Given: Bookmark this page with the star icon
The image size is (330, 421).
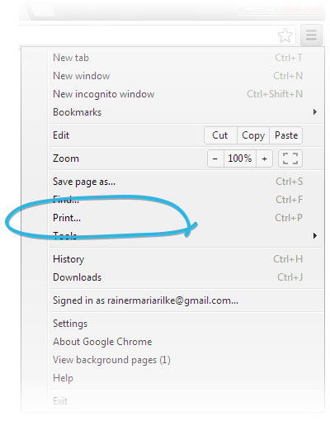Looking at the screenshot, I should pyautogui.click(x=285, y=35).
